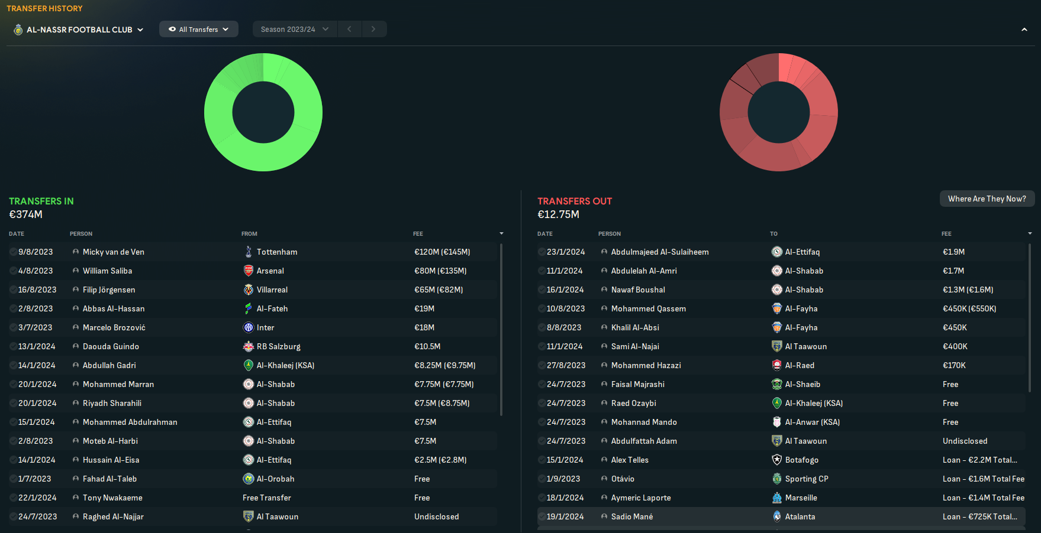This screenshot has width=1041, height=533.
Task: Click the Al-Anwar club badge icon
Action: click(x=777, y=422)
